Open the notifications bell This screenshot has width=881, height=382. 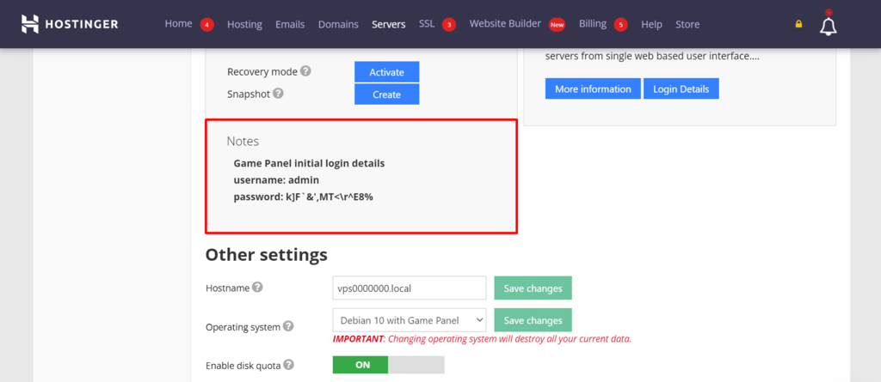coord(829,25)
